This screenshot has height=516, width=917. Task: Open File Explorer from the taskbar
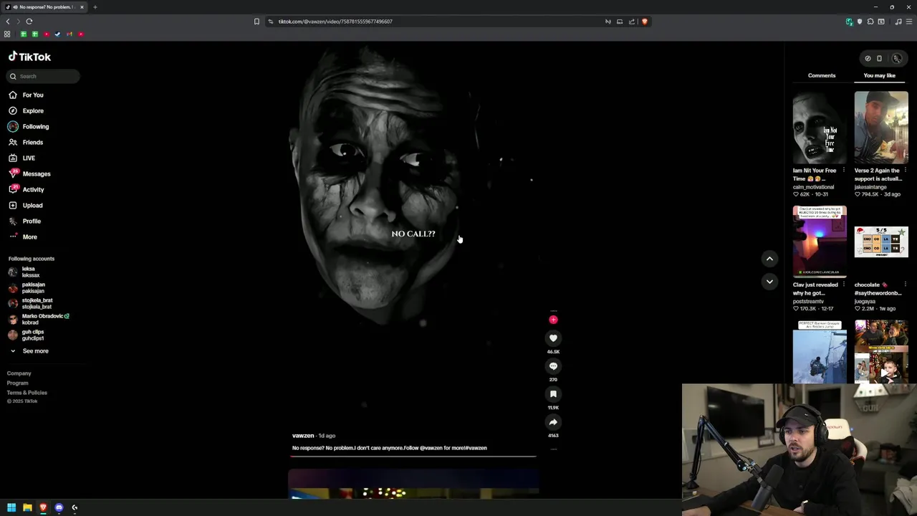coord(27,507)
